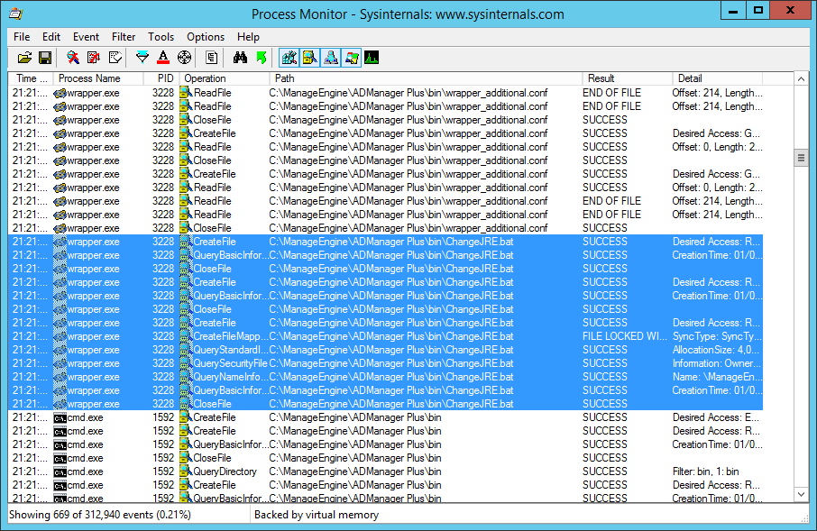Viewport: 817px width, 531px height.
Task: Select the CreateFileMapp... operation row
Action: coord(386,336)
